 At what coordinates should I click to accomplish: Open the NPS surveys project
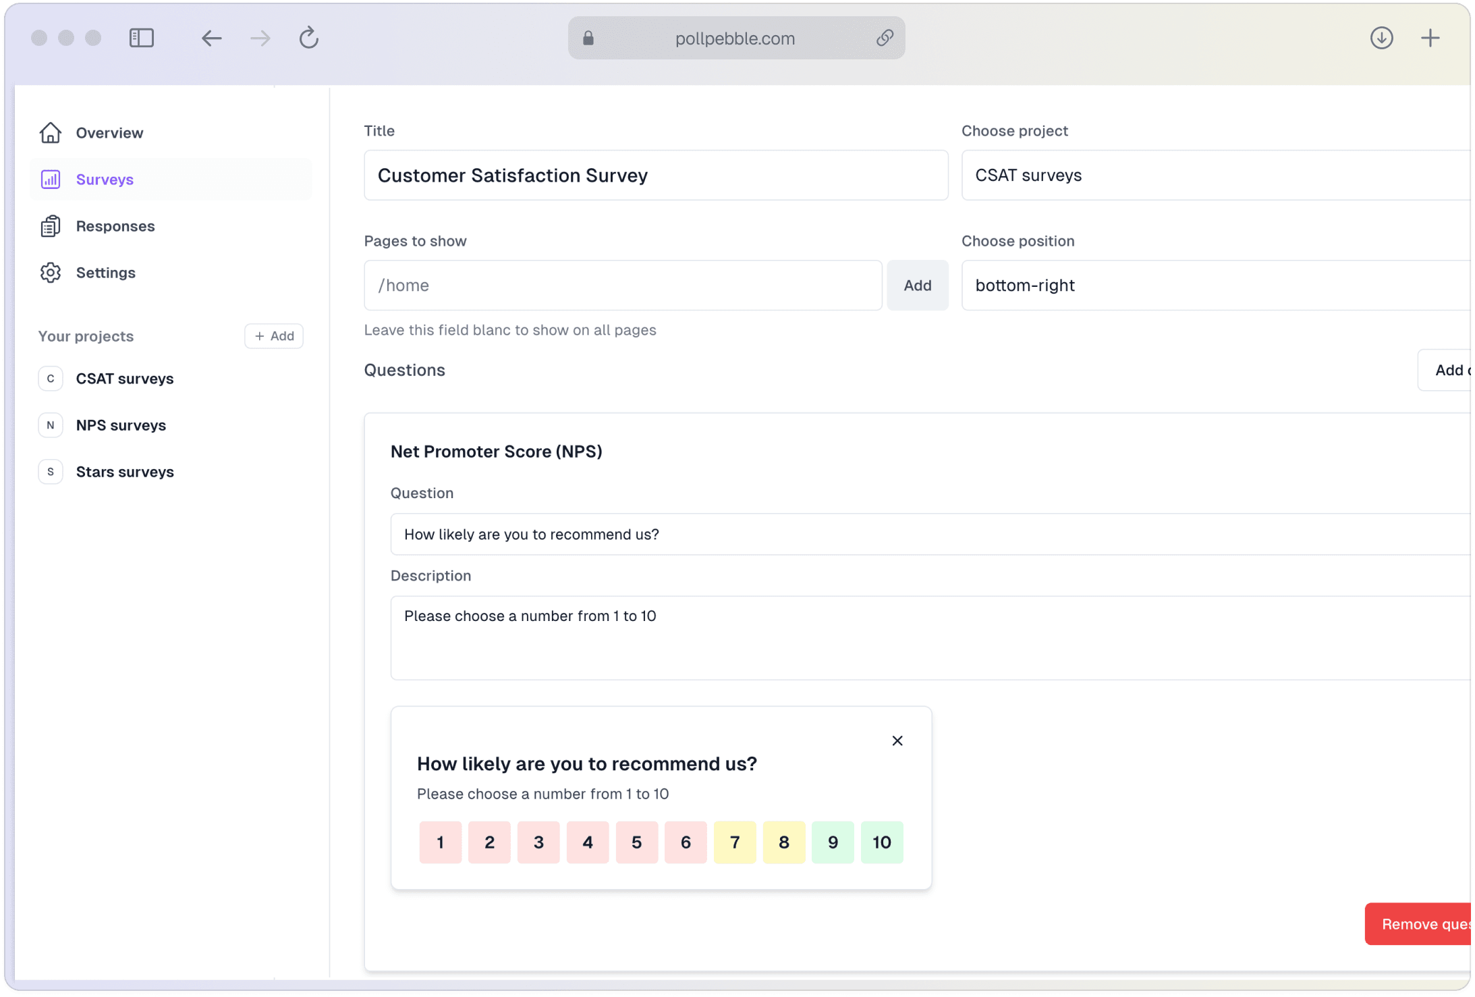(x=121, y=425)
